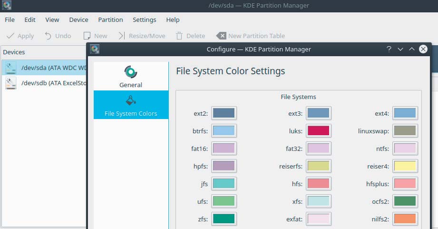
Task: Open the Settings menu
Action: click(145, 20)
